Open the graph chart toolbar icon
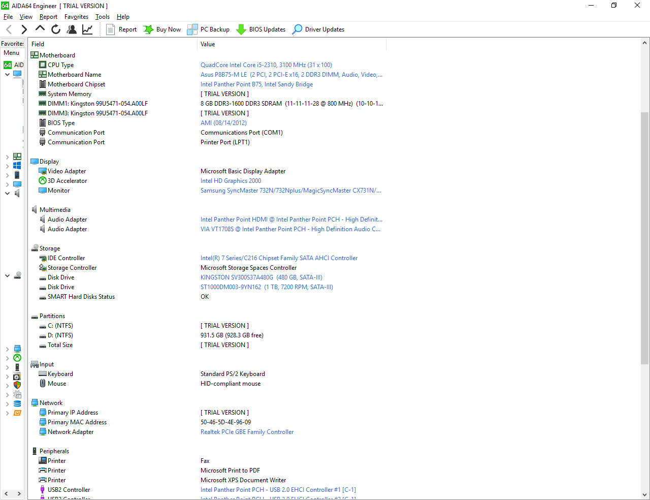The height and width of the screenshot is (500, 650). point(87,29)
